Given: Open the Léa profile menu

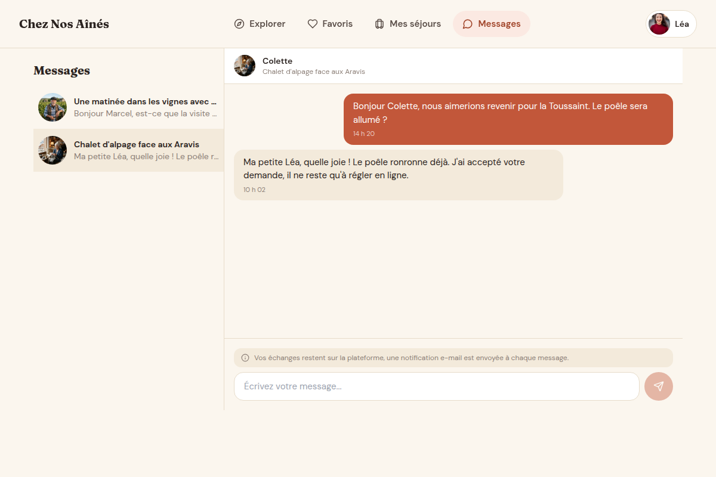Looking at the screenshot, I should point(671,24).
